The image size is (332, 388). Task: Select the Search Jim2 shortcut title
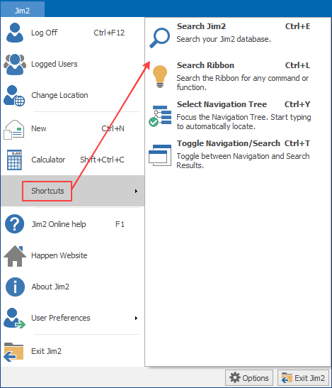click(x=201, y=26)
